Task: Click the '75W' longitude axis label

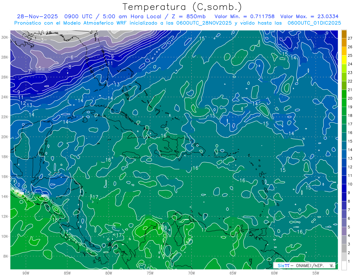Action: 150,273
